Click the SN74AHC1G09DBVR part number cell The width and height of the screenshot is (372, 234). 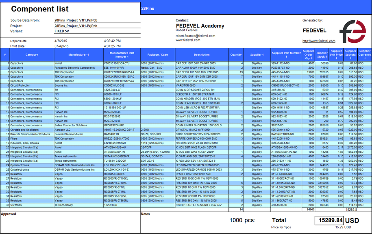click(122, 156)
